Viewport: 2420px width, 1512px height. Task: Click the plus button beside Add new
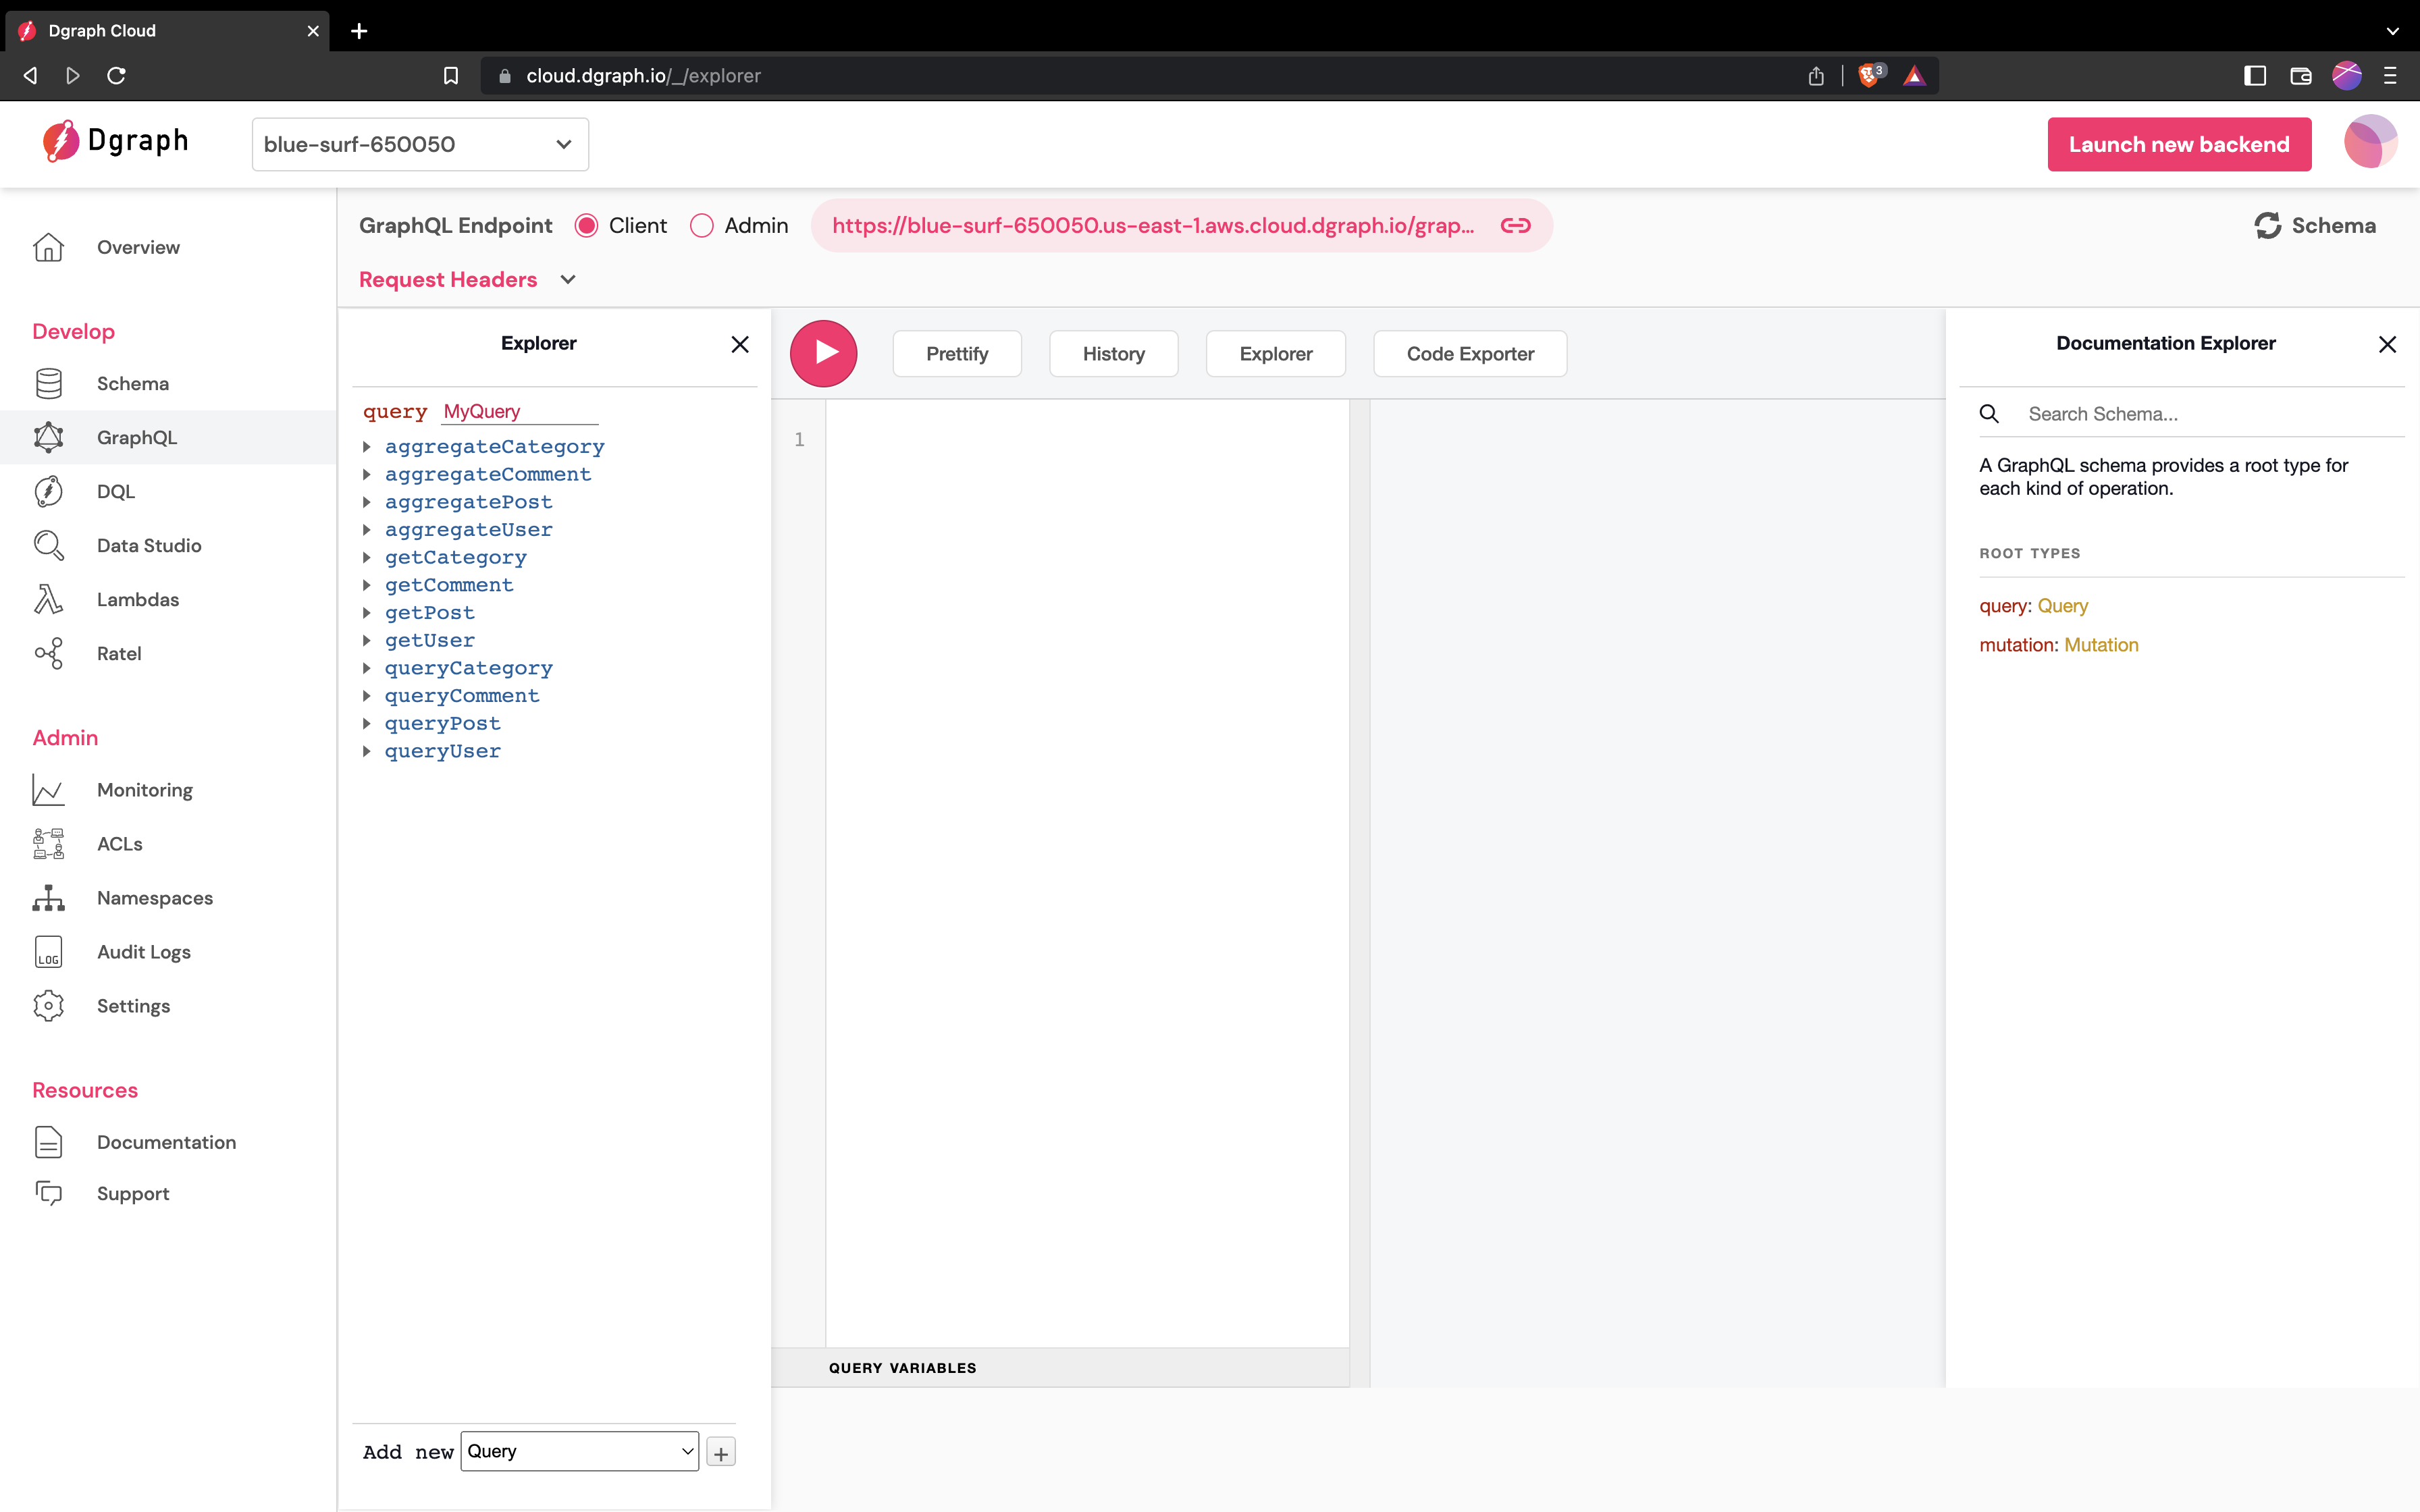(720, 1452)
